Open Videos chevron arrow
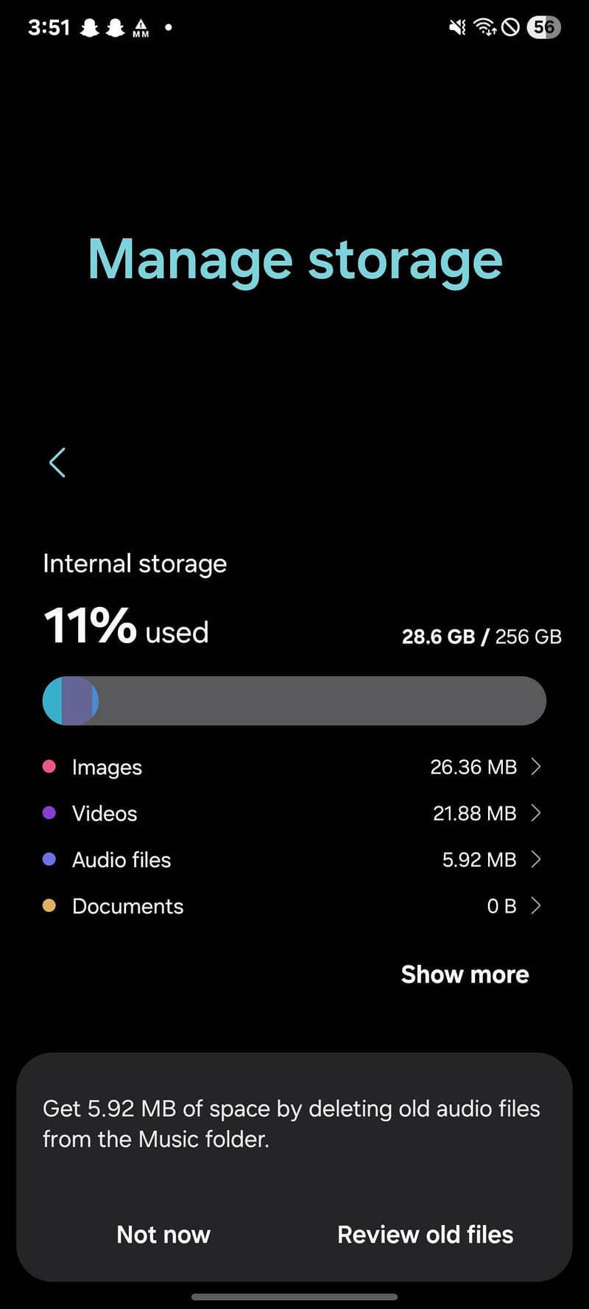589x1309 pixels. [536, 813]
